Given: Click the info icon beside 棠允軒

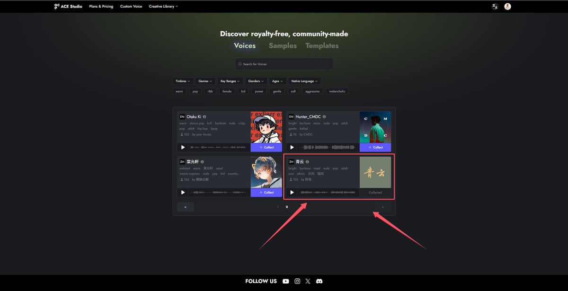Looking at the screenshot, I should pyautogui.click(x=202, y=162).
